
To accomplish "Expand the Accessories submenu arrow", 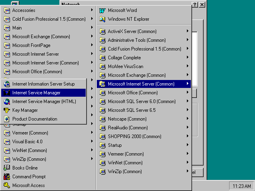I will 92,10.
